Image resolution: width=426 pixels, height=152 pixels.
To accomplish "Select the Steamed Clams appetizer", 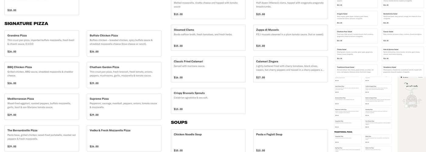I will click(x=208, y=37).
